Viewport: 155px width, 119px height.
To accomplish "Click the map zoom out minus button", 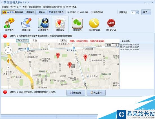I will (8, 78).
